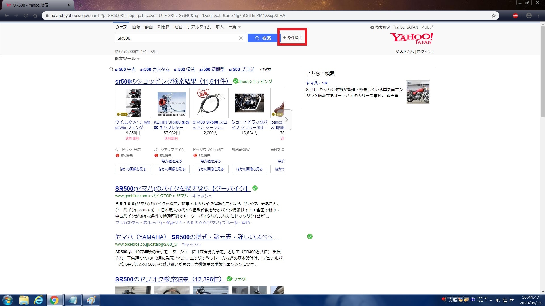Image resolution: width=545 pixels, height=306 pixels.
Task: Open the Adblock Plus extension icon
Action: (x=515, y=16)
